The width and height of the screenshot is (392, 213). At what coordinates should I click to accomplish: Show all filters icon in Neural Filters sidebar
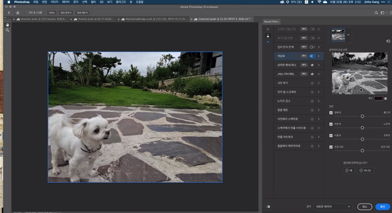268,29
